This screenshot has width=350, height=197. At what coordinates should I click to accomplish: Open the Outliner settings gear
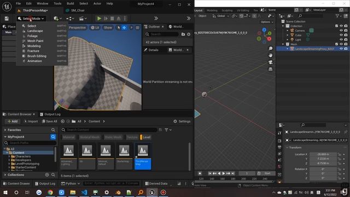pyautogui.click(x=189, y=34)
